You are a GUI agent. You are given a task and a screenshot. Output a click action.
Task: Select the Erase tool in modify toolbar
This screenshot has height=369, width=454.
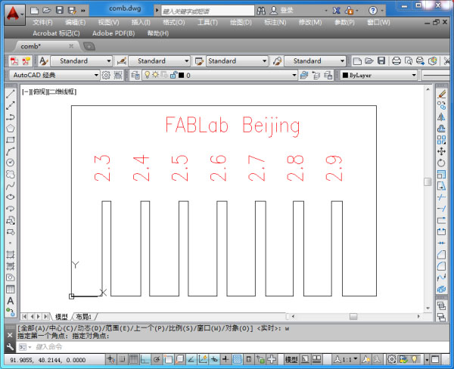(441, 94)
